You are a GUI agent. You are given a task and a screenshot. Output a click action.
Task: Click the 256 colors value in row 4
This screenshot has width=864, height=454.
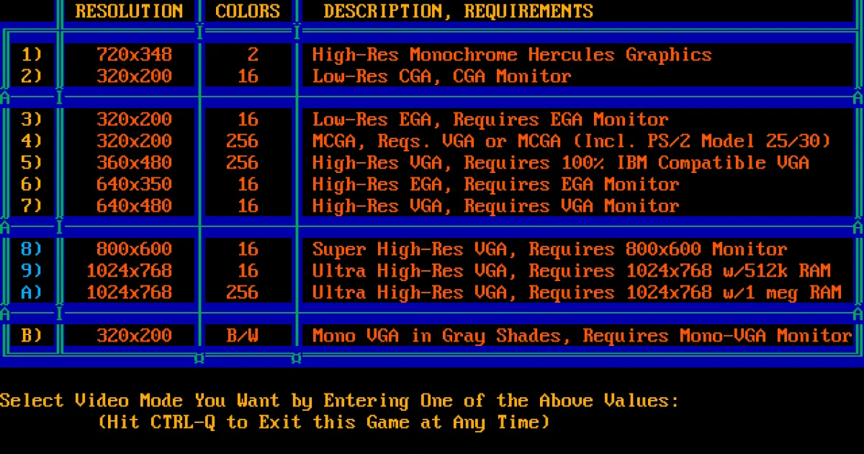click(x=242, y=141)
